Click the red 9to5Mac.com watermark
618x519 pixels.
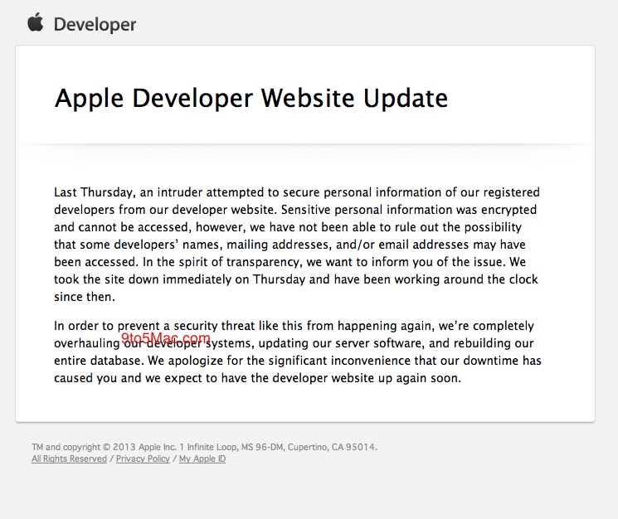tap(166, 337)
